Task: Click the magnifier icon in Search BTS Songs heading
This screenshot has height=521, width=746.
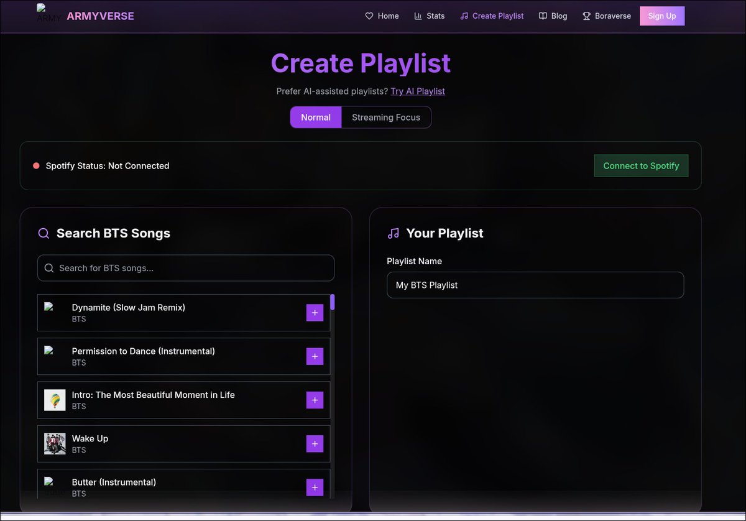Action: click(x=44, y=233)
